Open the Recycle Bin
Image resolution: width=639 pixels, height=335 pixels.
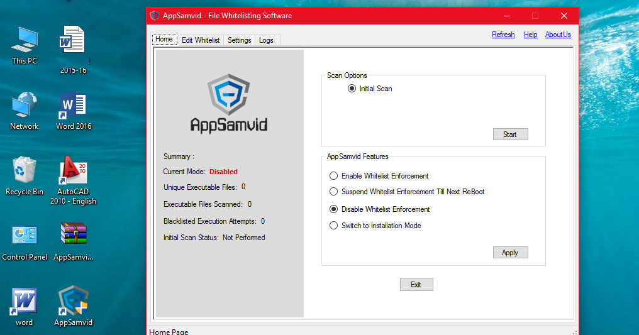pos(25,176)
